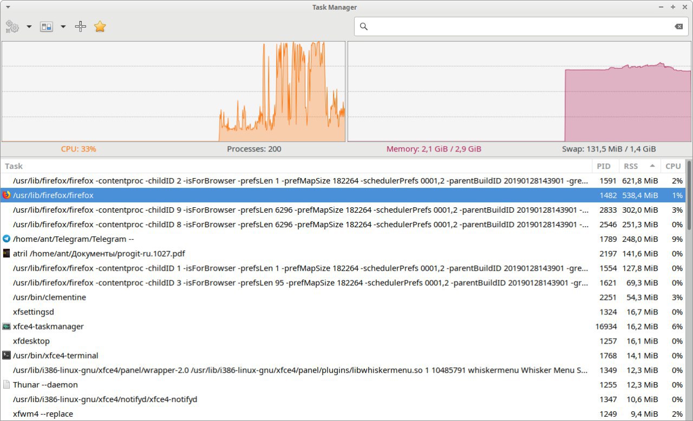The image size is (693, 421).
Task: Select the Firefox icon in highlighted row
Action: [x=6, y=195]
